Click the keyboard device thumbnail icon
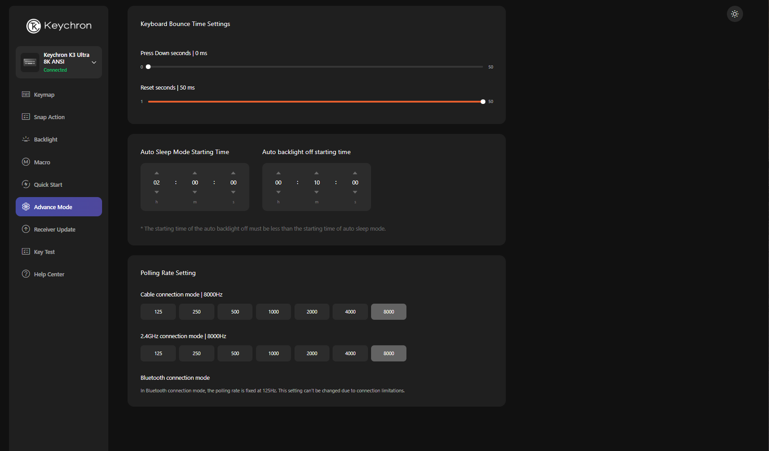This screenshot has height=451, width=769. click(x=30, y=62)
